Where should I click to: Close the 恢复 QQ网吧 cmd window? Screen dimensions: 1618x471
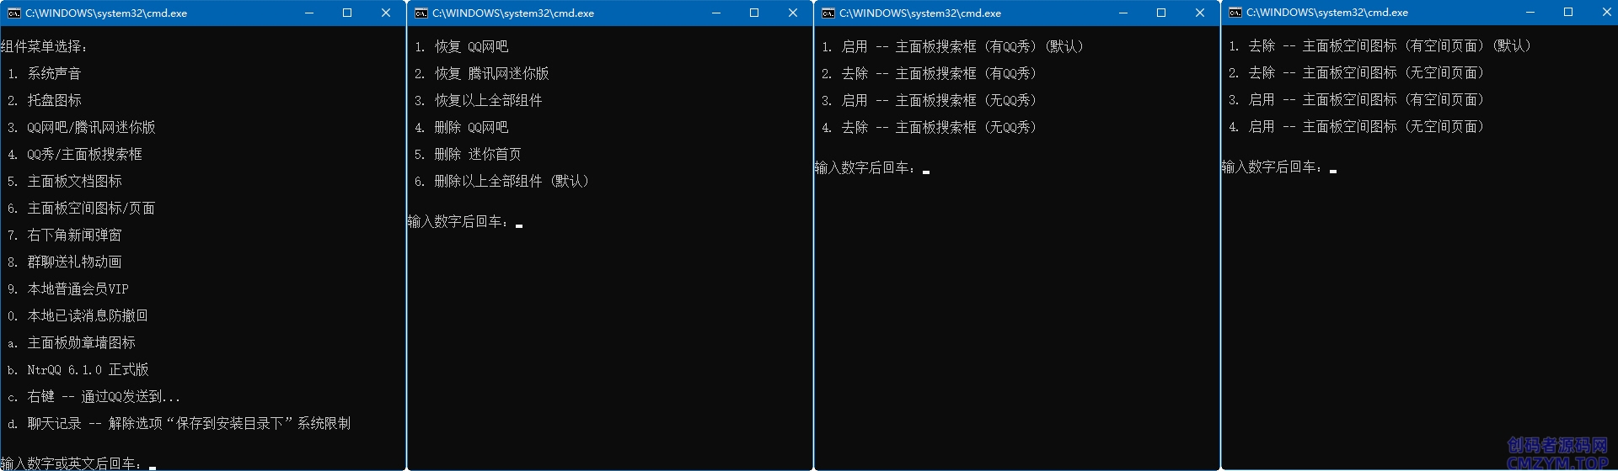793,13
